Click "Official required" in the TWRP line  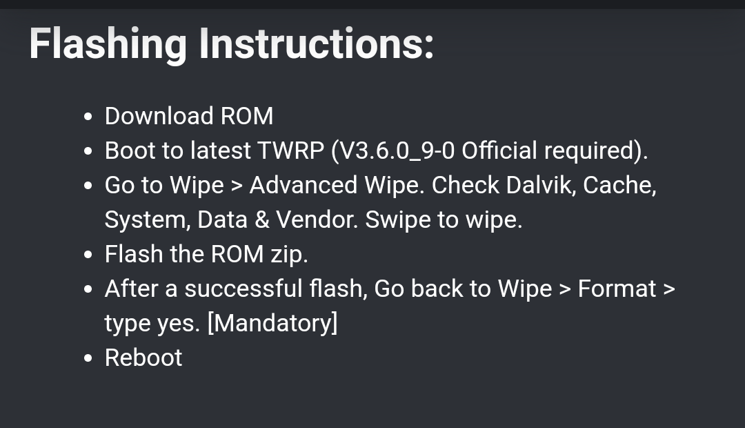click(549, 150)
